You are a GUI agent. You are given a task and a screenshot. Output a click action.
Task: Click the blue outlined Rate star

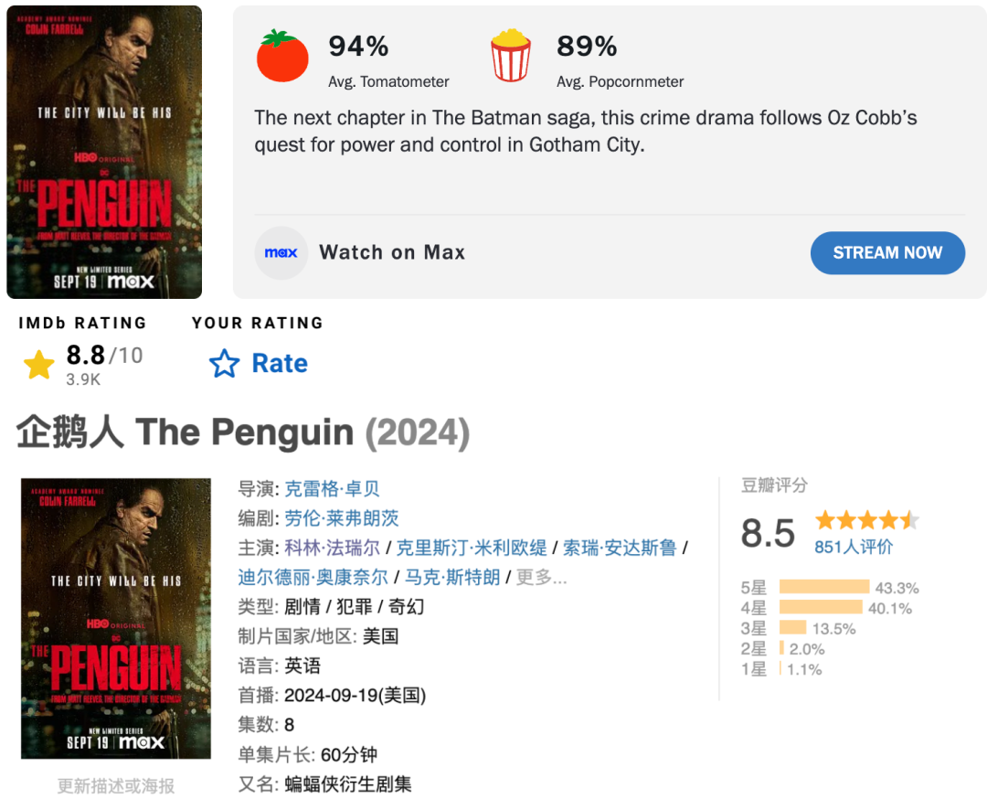pos(224,364)
